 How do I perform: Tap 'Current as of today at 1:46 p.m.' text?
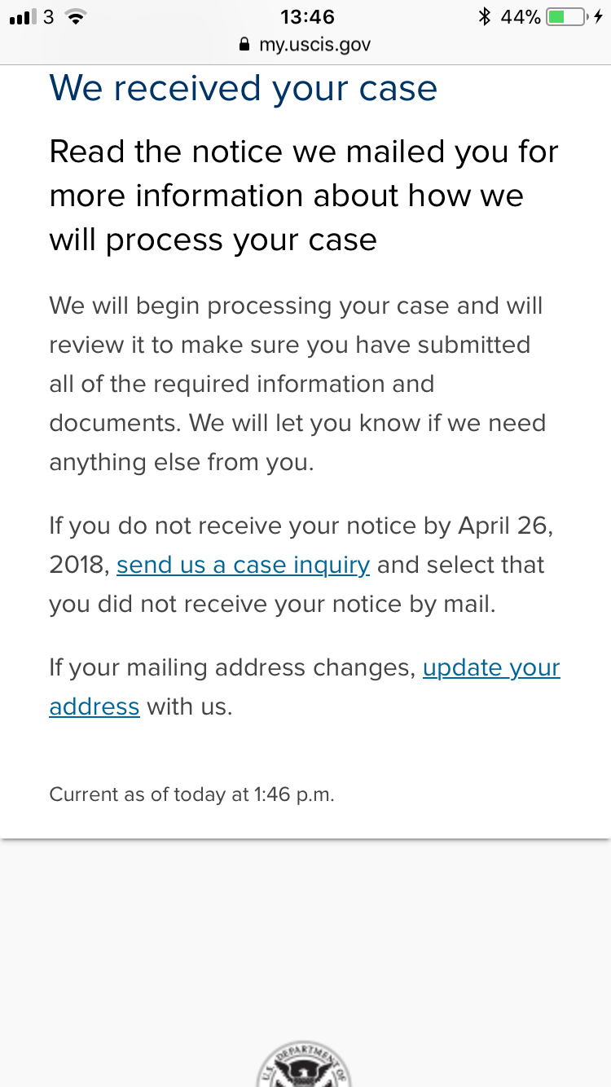pos(192,794)
